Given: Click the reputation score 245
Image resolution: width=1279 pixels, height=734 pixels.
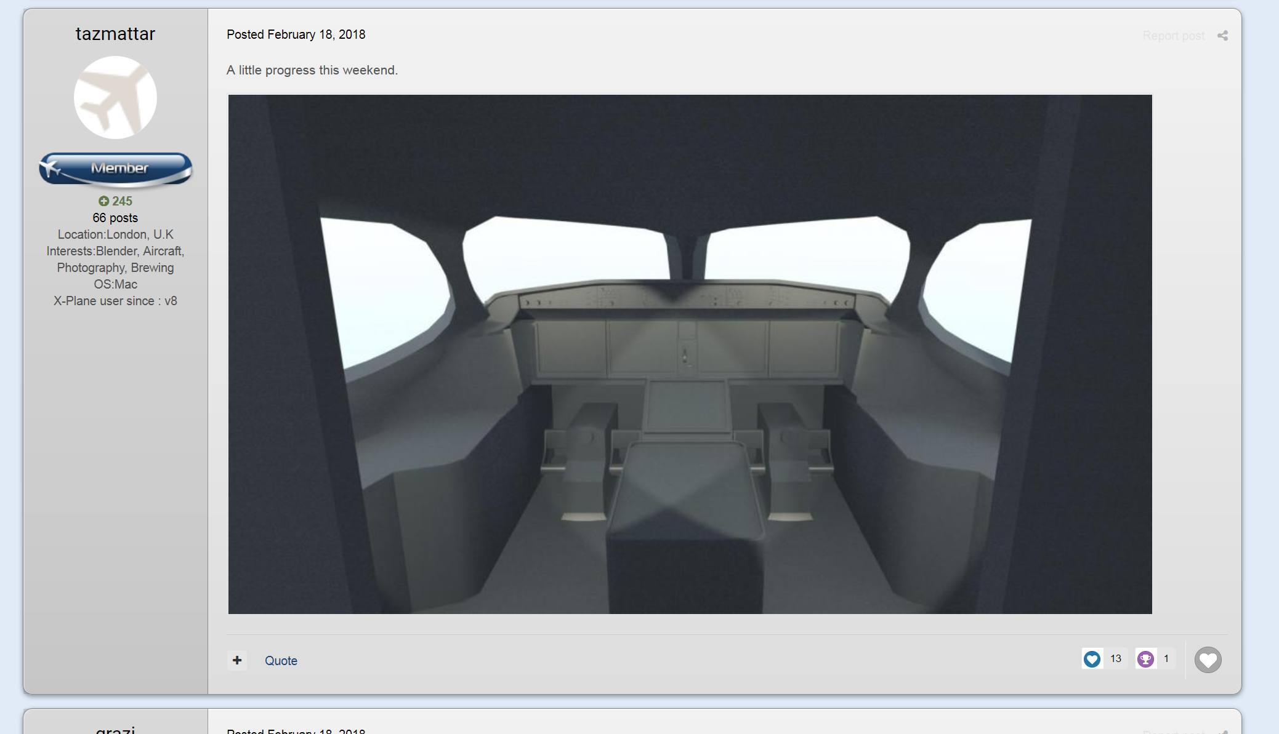Looking at the screenshot, I should (122, 201).
